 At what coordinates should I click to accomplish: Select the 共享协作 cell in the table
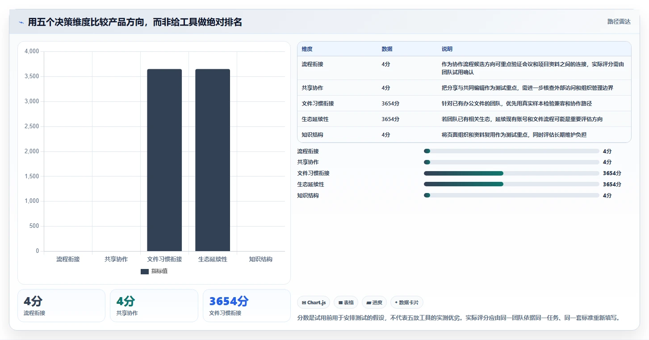click(312, 88)
